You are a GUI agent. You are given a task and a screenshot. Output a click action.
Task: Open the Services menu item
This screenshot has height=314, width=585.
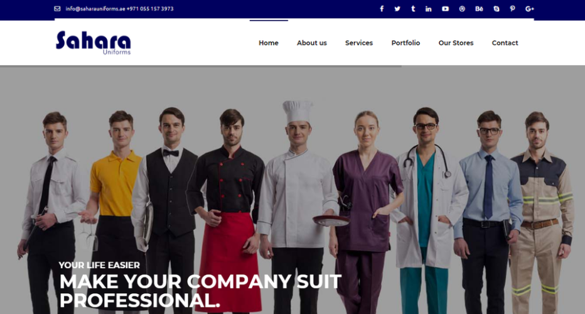[359, 43]
